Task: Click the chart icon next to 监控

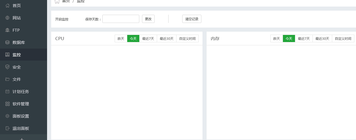Action: 7,55
